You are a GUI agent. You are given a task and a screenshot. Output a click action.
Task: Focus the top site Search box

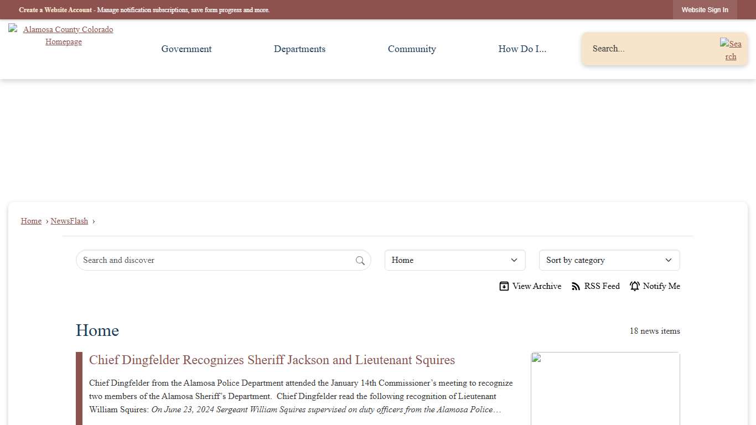pyautogui.click(x=650, y=49)
